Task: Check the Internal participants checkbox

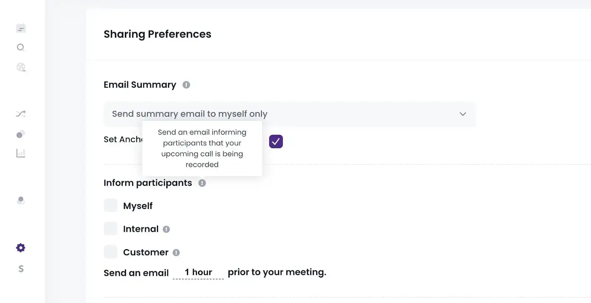Action: point(110,229)
